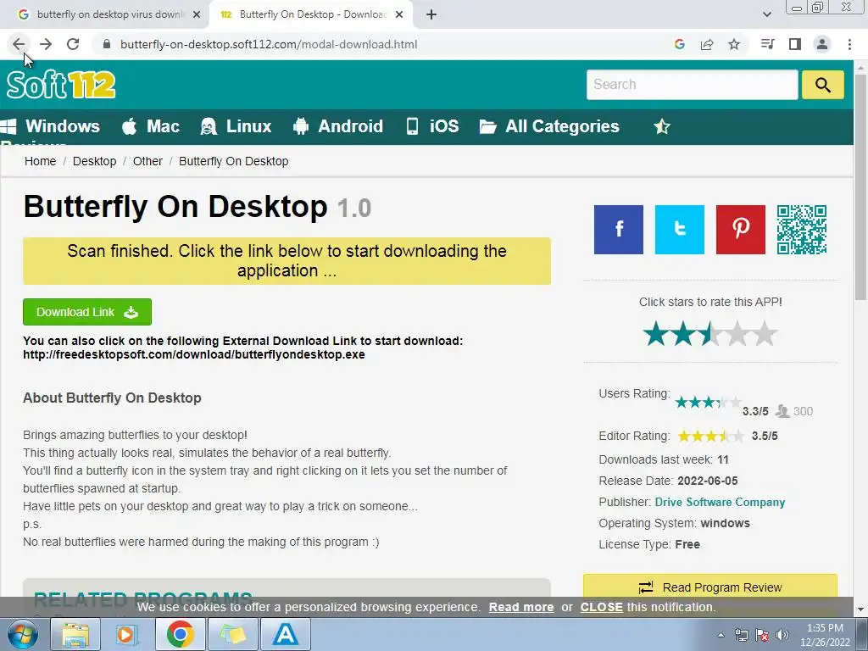Image resolution: width=868 pixels, height=651 pixels.
Task: Go to Home breadcrumb
Action: [41, 161]
